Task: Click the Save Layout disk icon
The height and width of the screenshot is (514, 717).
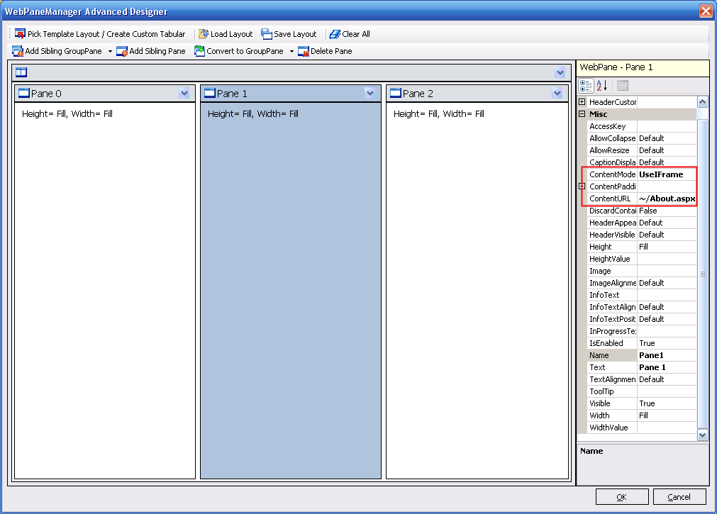Action: (267, 34)
